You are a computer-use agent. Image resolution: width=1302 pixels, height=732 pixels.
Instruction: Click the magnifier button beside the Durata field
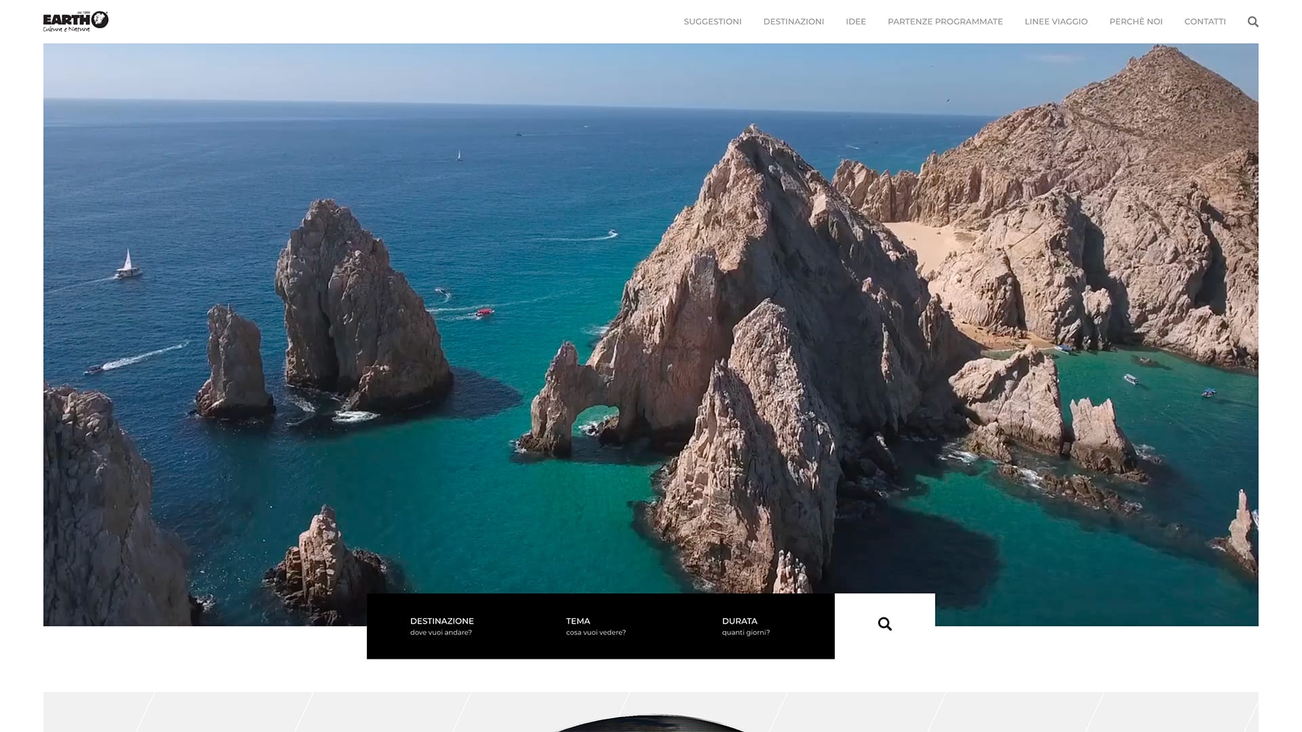884,624
